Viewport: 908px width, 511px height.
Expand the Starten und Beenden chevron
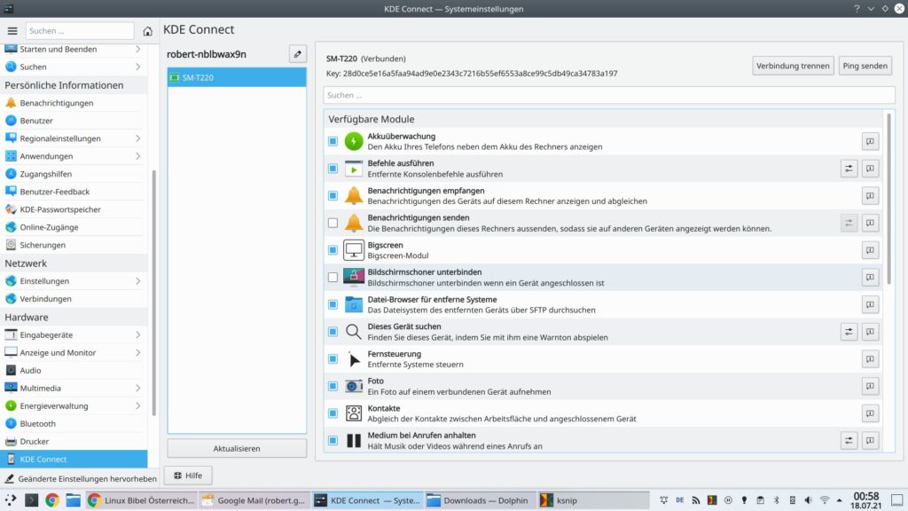pyautogui.click(x=137, y=50)
